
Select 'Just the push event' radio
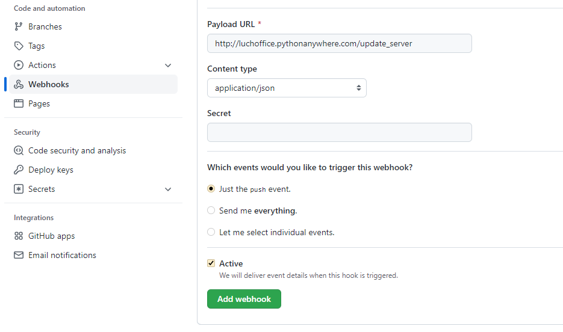point(211,189)
